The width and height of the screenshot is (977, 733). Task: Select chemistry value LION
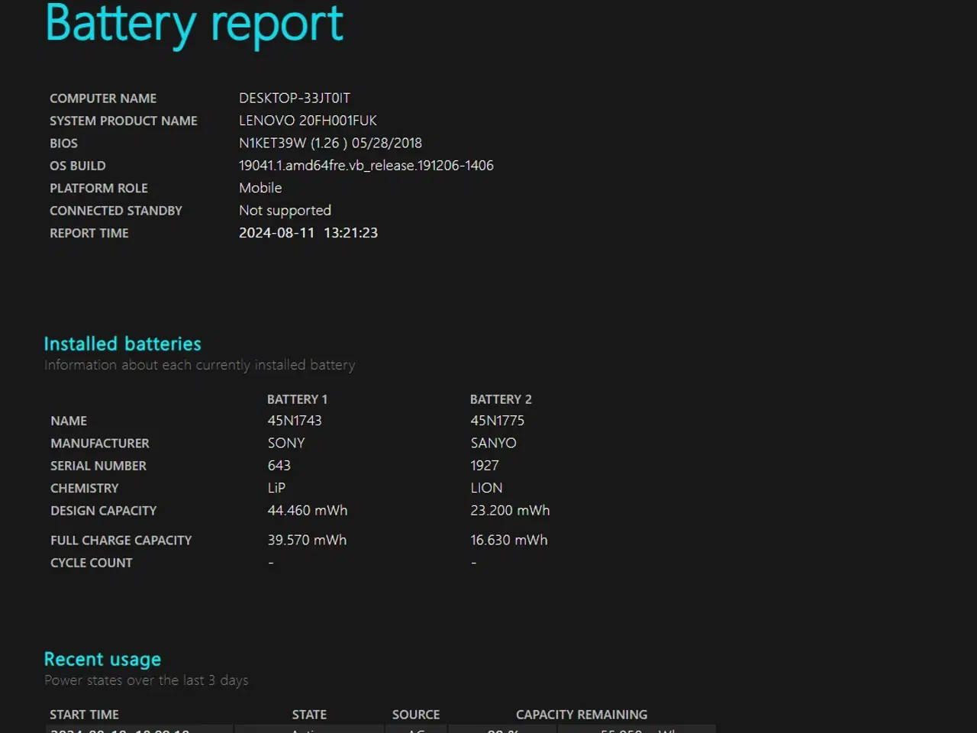click(x=486, y=488)
